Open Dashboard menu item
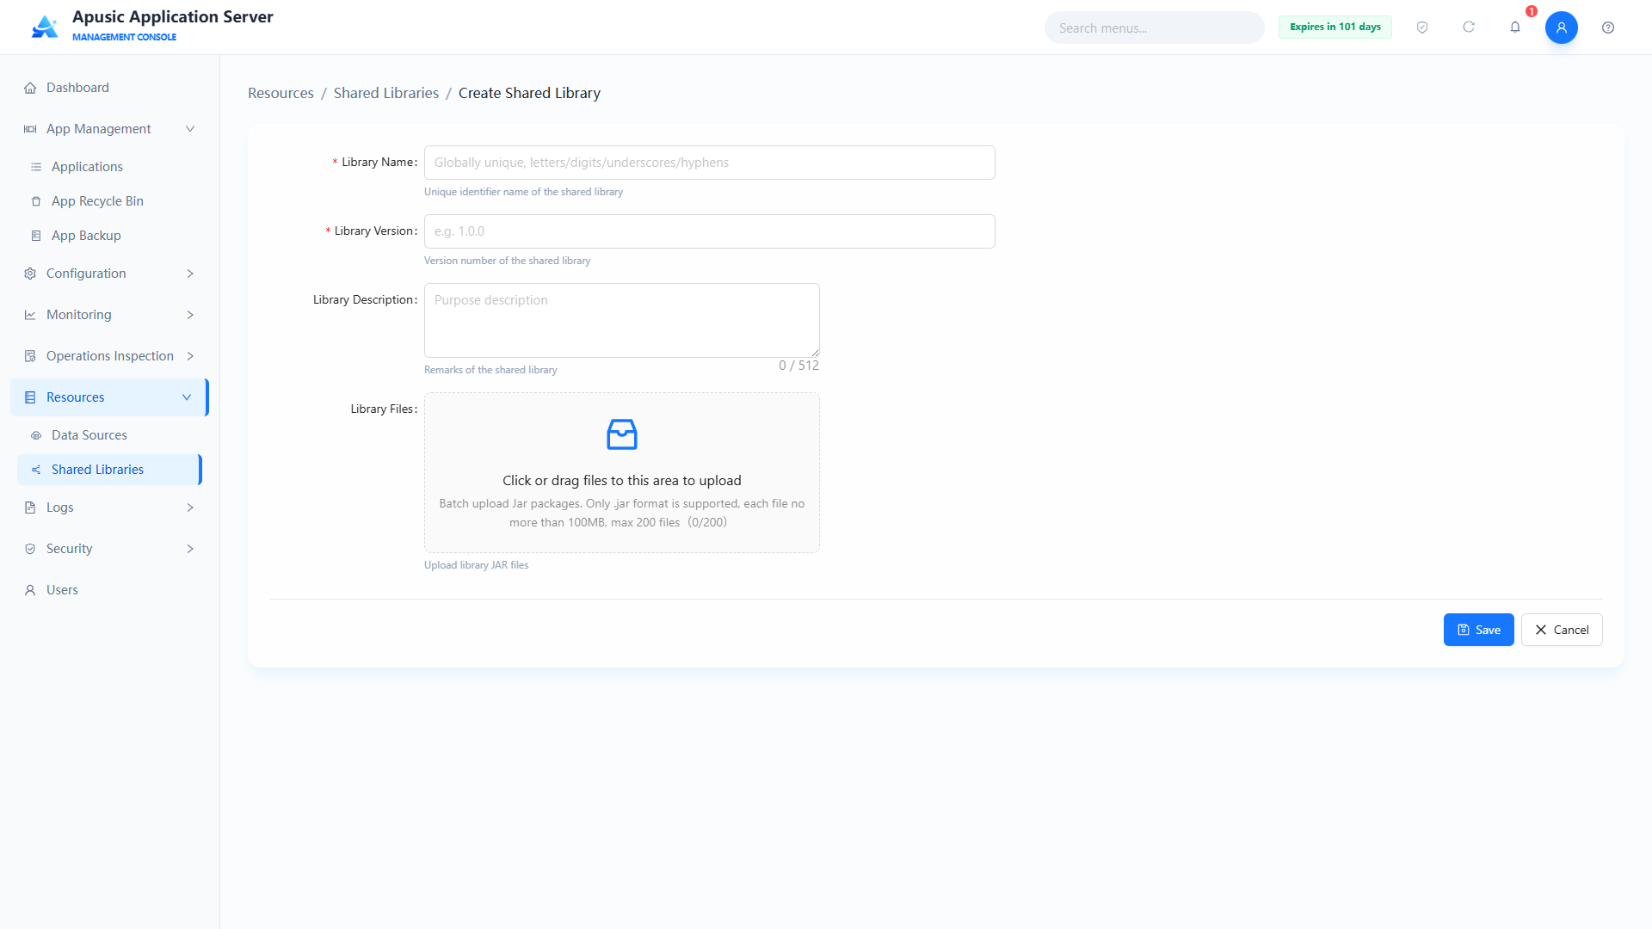1652x929 pixels. click(109, 88)
